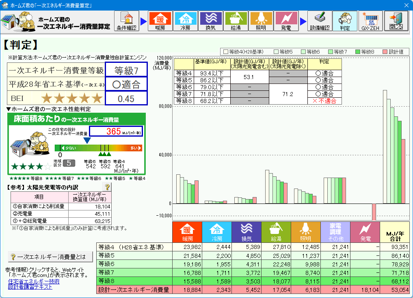
Task: Click the 等級8 green legend swatch
Action: point(358,52)
